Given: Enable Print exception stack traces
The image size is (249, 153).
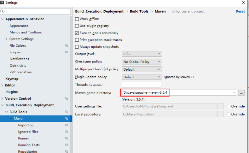Looking at the screenshot, I should pos(77,40).
